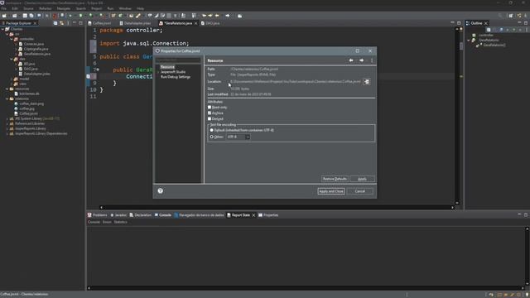530x298 pixels.
Task: Select Resource in Properties tree
Action: click(167, 67)
